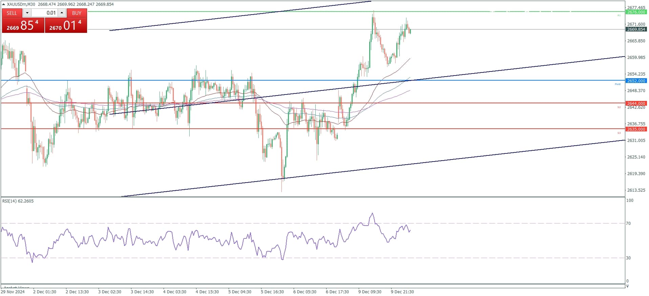Click the red 2644.000 price label
649x296 pixels.
click(636, 104)
